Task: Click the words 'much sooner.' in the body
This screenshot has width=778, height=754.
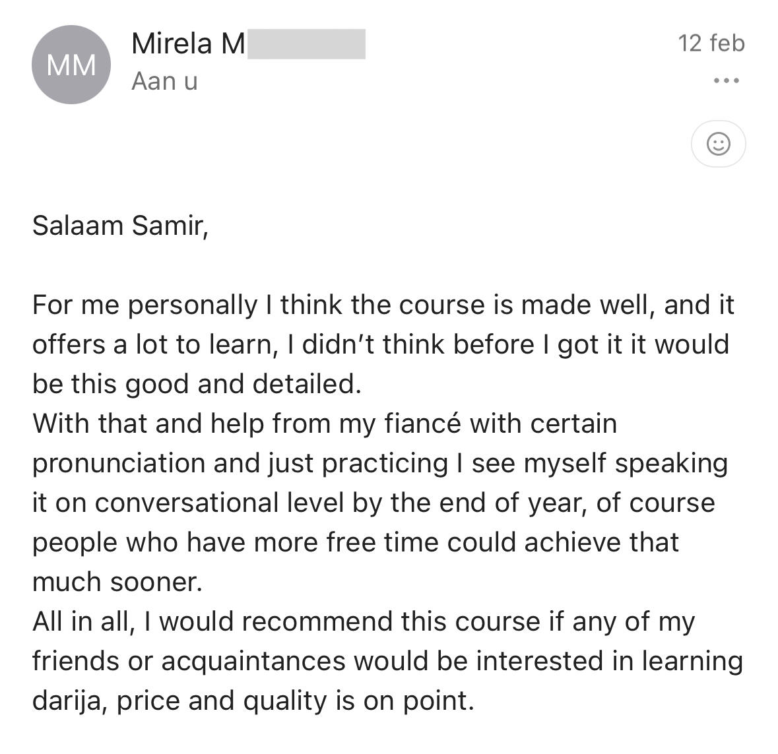Action: [117, 582]
